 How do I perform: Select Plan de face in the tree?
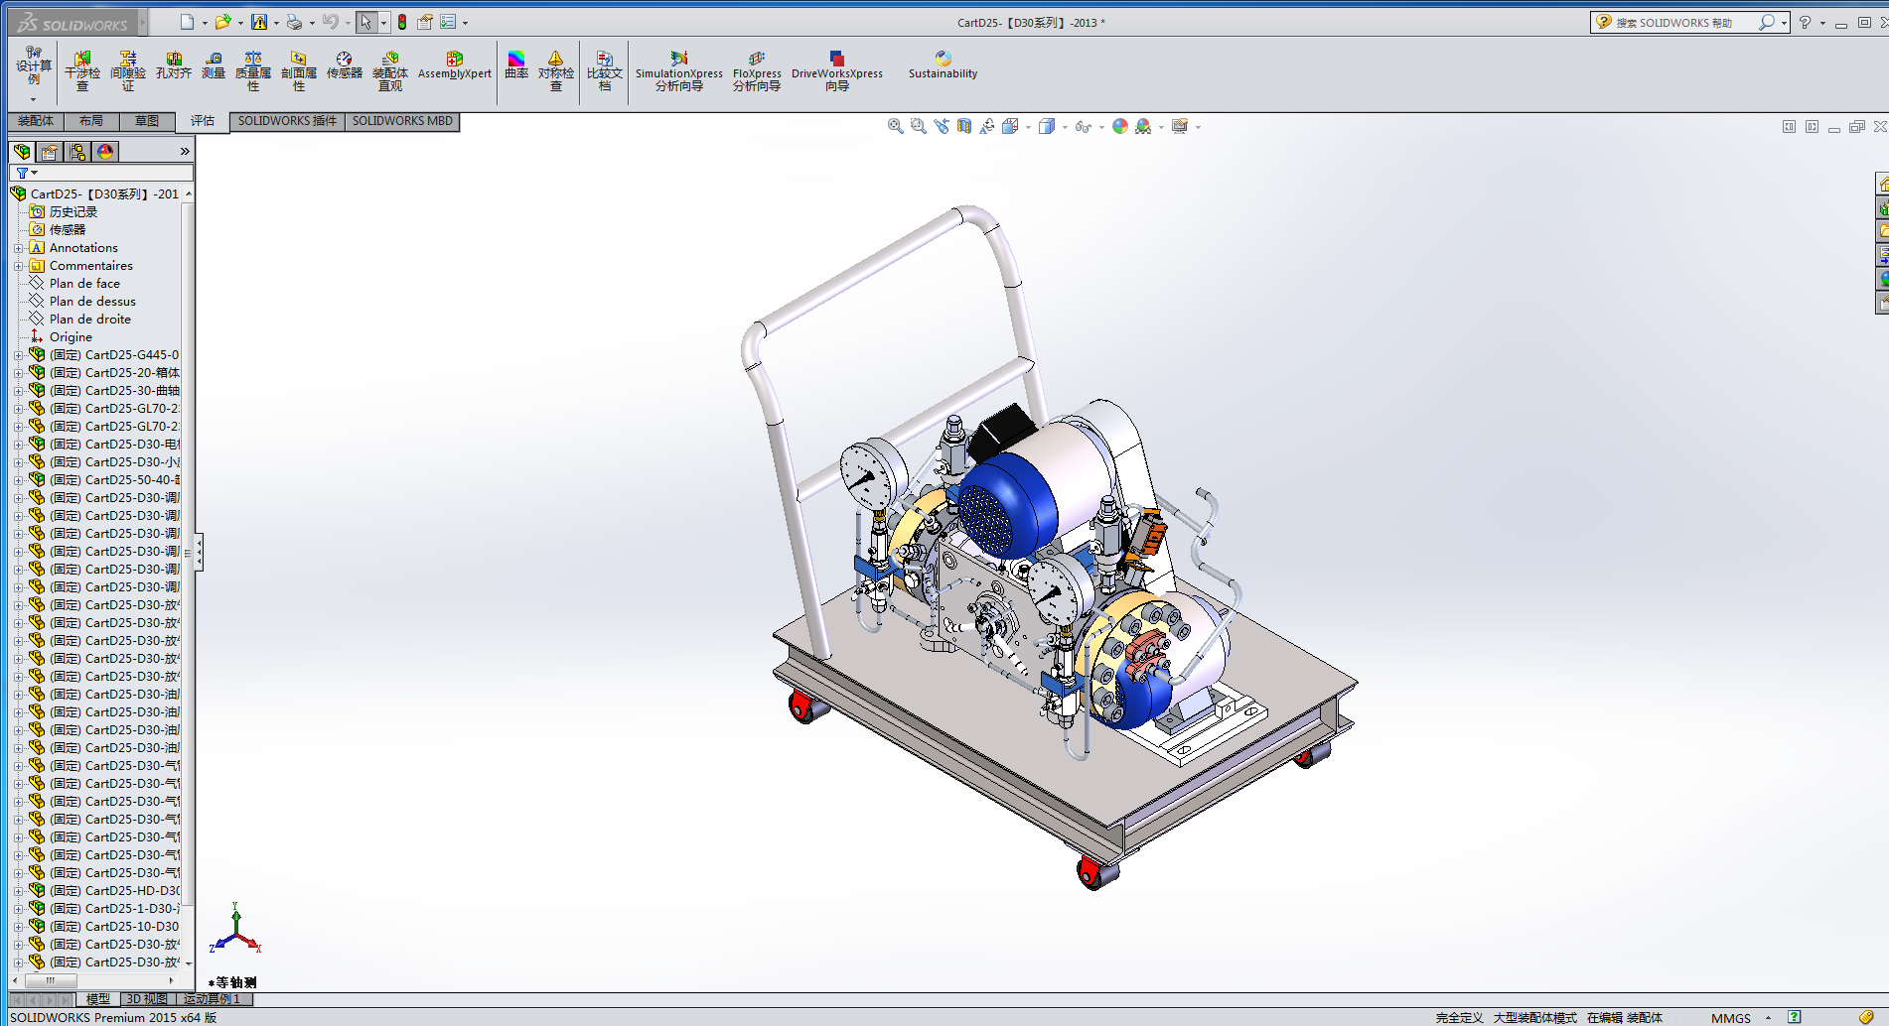(x=84, y=284)
